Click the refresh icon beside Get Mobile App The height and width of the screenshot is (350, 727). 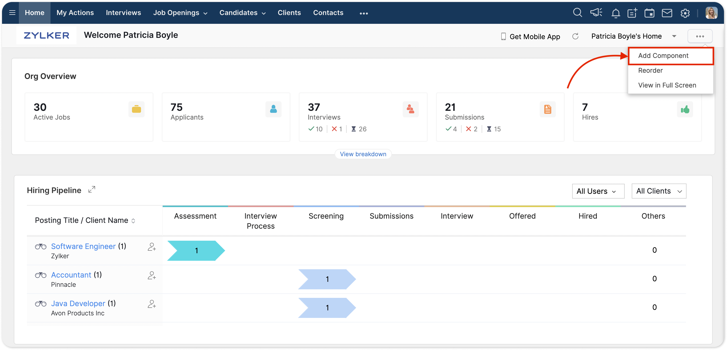pos(575,36)
